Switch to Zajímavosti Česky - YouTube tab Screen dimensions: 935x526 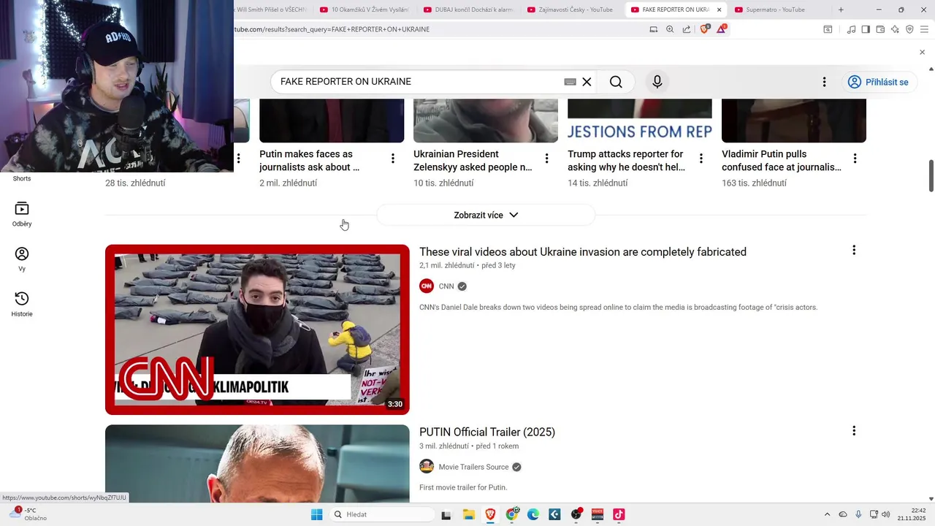tap(570, 9)
